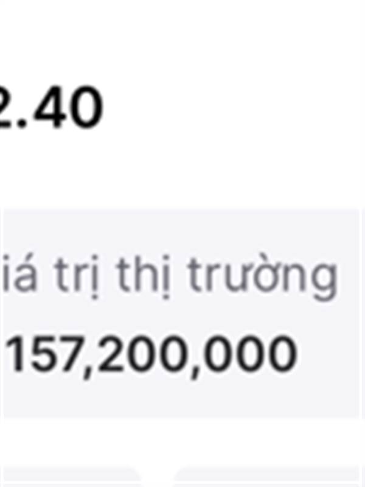This screenshot has width=365, height=487.
Task: Click the adjacent card at right edge
Action: 363,314
